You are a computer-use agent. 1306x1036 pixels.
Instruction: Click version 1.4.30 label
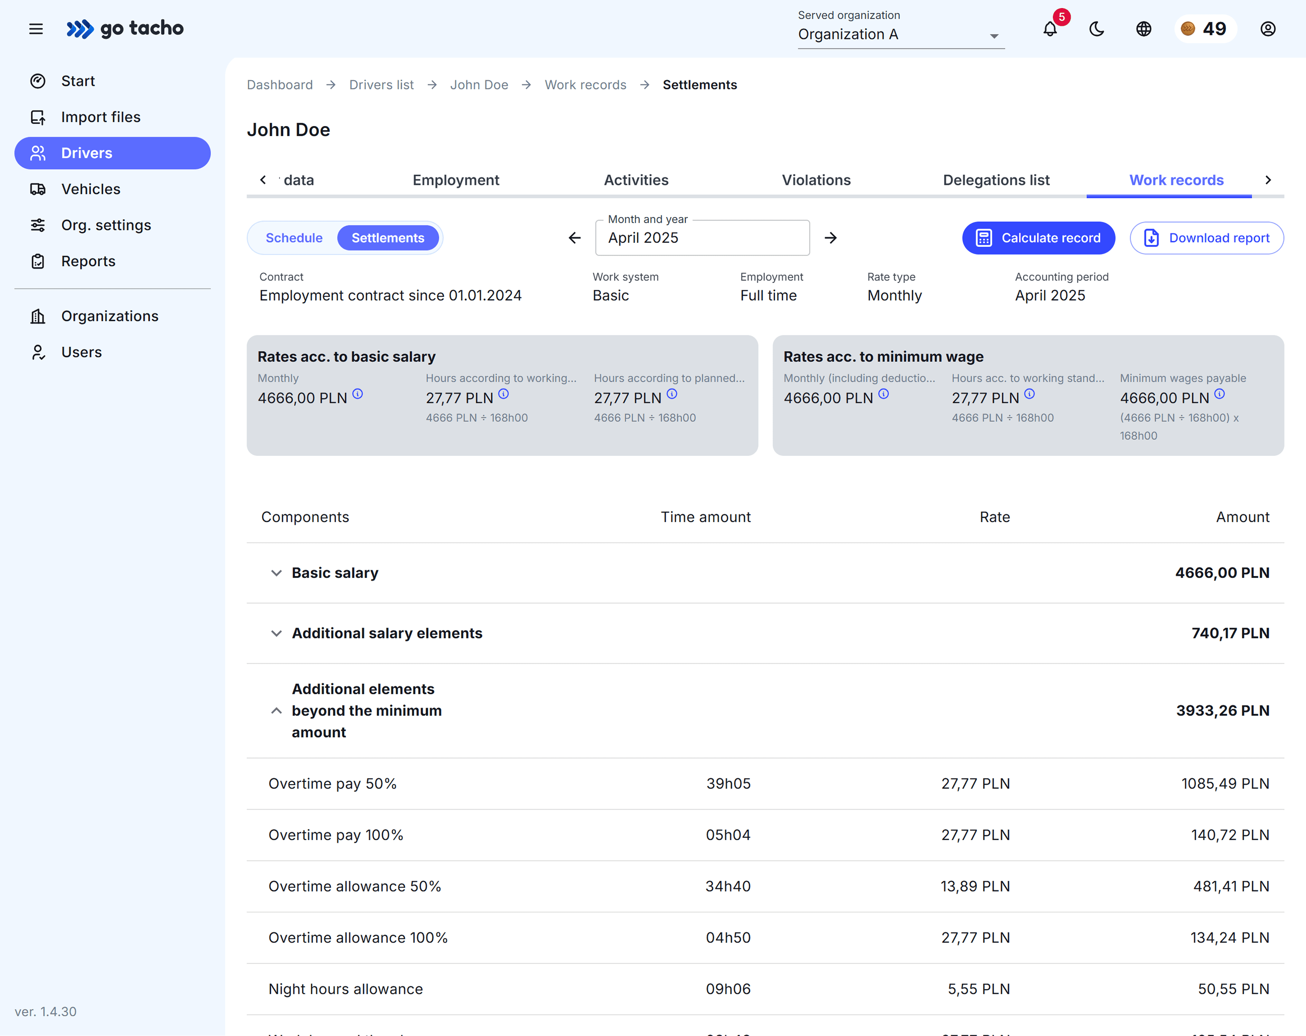coord(46,1012)
